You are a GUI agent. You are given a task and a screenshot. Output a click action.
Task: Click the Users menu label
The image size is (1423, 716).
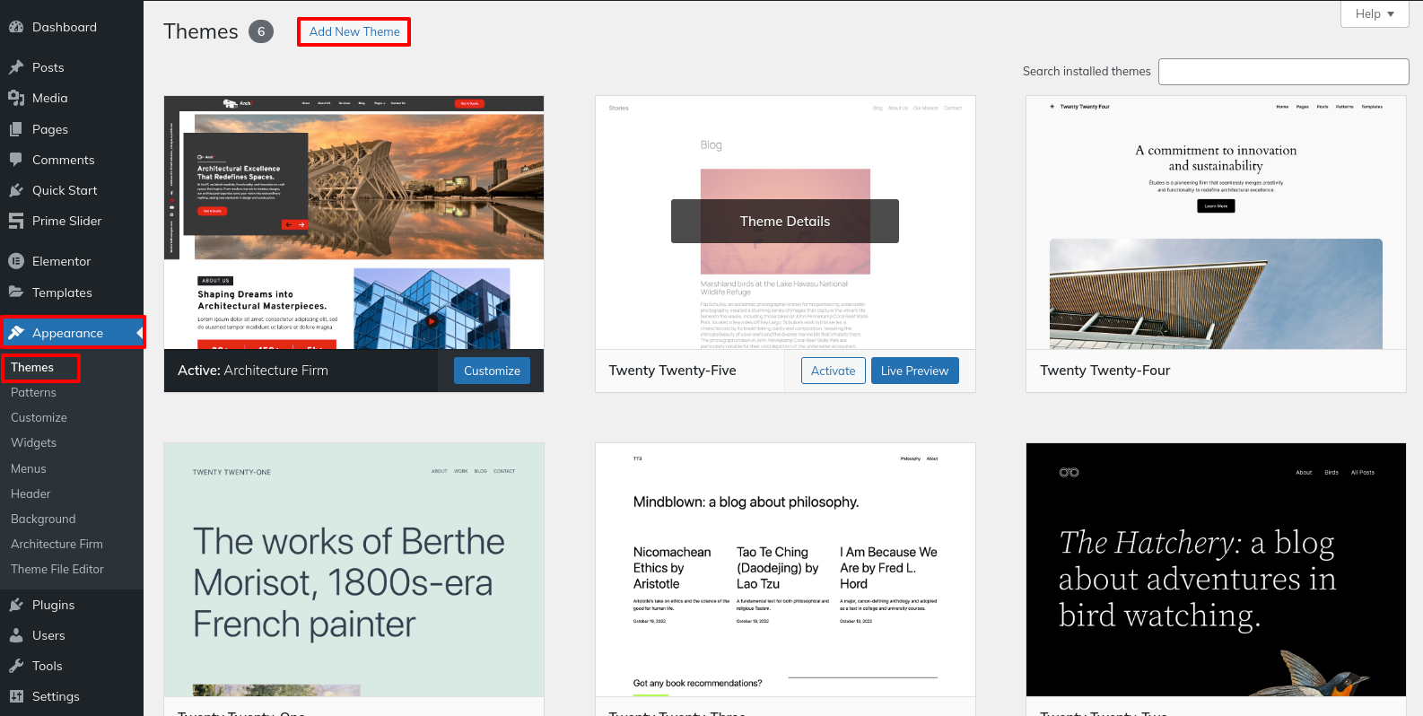[48, 635]
